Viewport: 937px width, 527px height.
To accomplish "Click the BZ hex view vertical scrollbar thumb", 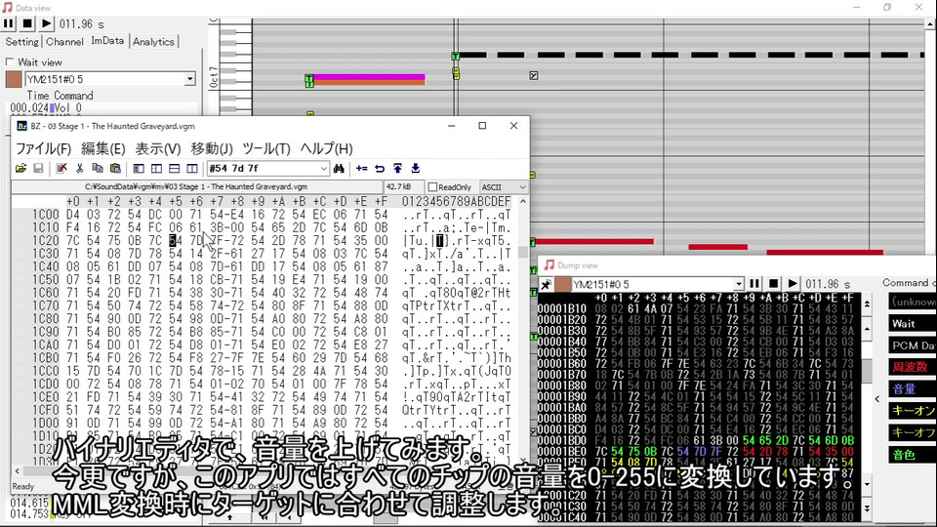I will (523, 253).
